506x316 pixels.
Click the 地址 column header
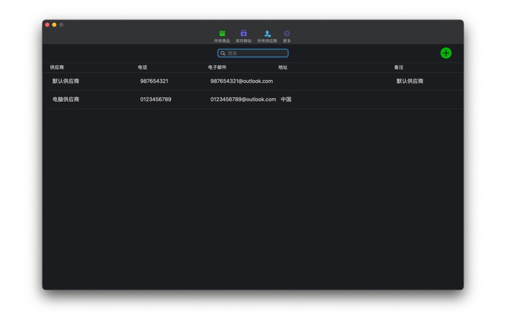[x=283, y=67]
